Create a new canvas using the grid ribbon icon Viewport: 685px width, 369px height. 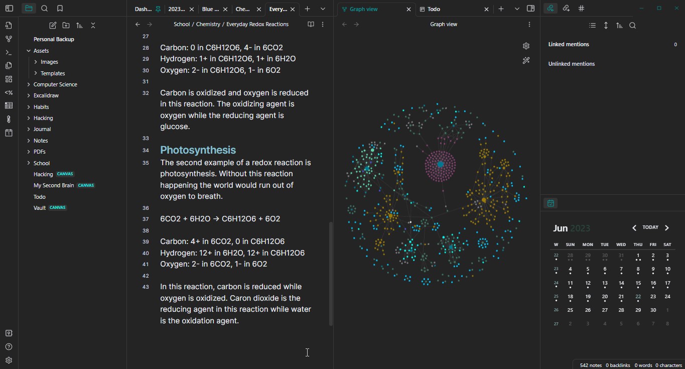[x=9, y=79]
